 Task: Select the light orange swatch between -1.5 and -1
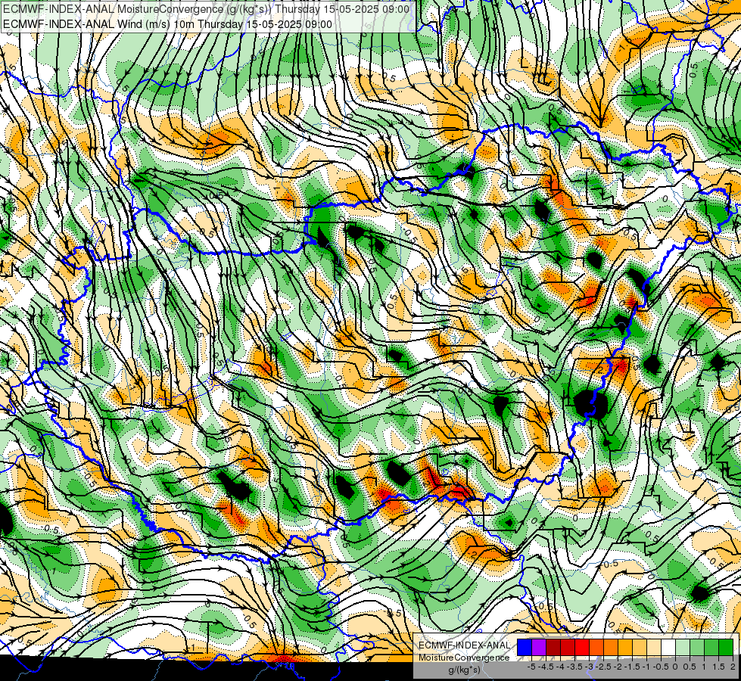(x=640, y=647)
